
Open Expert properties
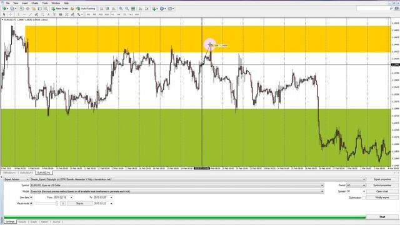(382, 179)
